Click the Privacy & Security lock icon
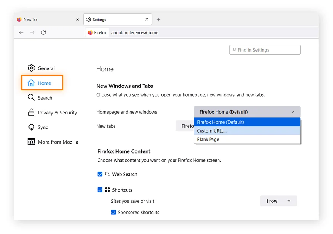This screenshot has width=333, height=234. (31, 112)
